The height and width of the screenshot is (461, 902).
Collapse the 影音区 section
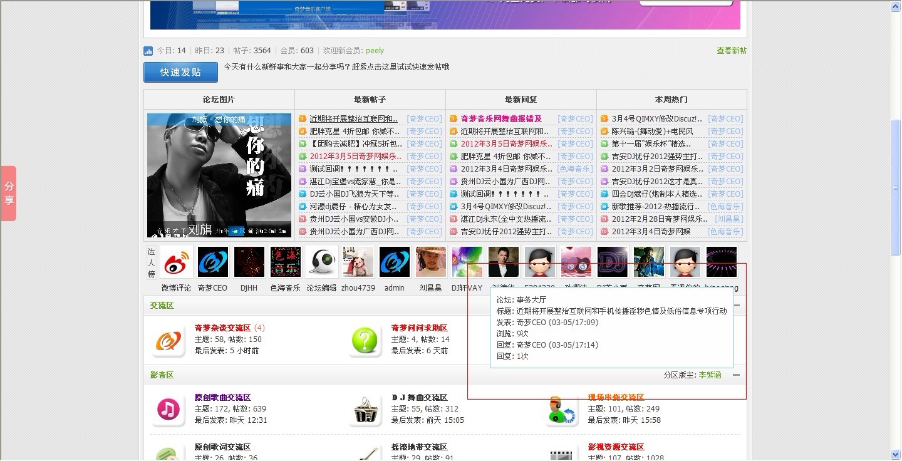pyautogui.click(x=737, y=375)
